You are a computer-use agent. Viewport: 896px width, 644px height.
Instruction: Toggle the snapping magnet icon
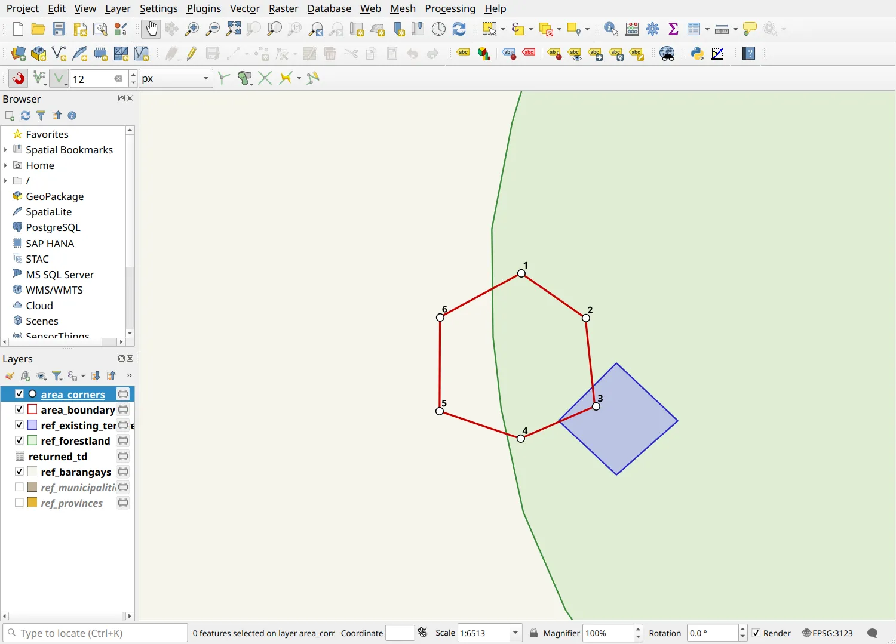(19, 78)
